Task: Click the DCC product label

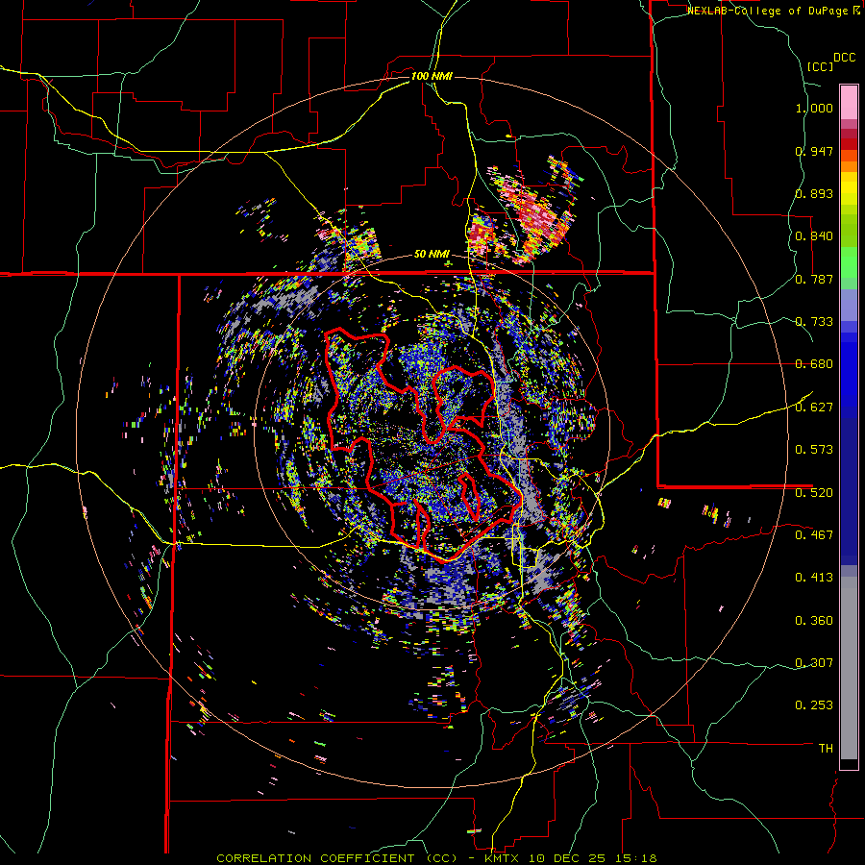Action: click(x=844, y=58)
